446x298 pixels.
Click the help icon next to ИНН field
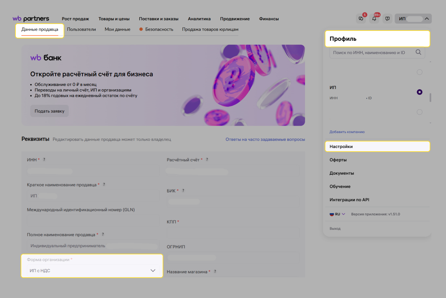44,160
